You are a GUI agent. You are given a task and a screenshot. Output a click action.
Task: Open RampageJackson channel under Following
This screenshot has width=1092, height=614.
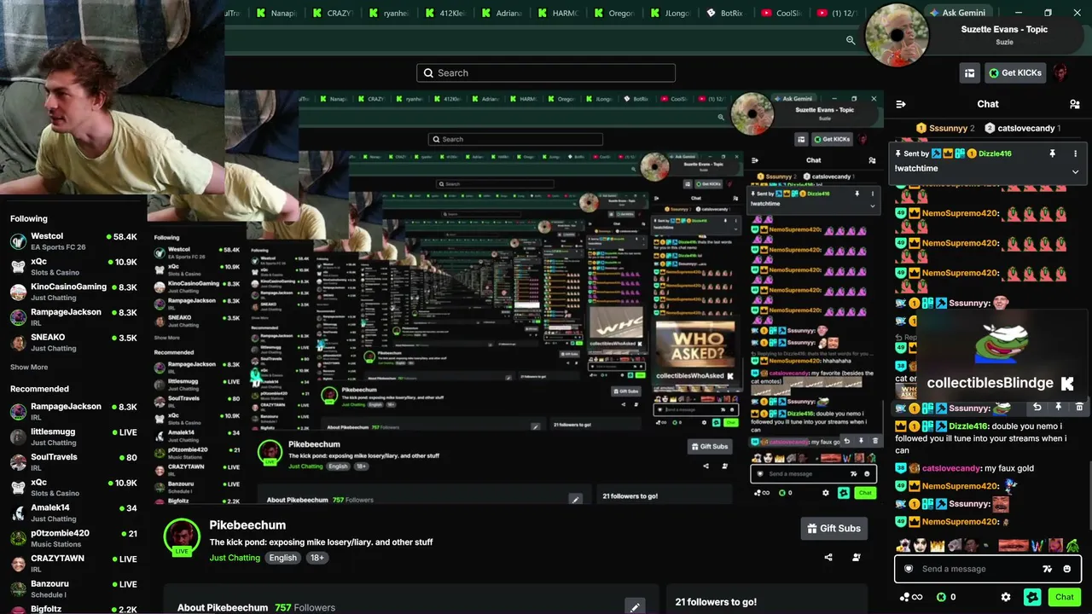click(73, 317)
